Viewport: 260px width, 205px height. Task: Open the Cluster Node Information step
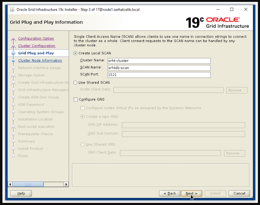[x=40, y=60]
